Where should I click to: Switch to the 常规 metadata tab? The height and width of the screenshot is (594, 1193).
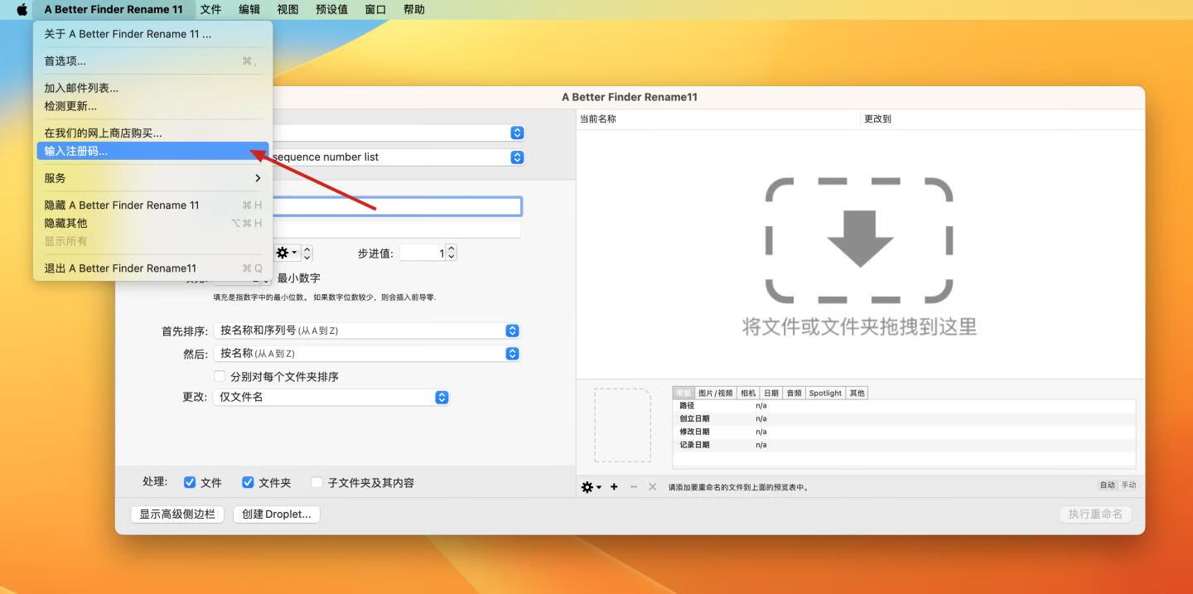683,393
